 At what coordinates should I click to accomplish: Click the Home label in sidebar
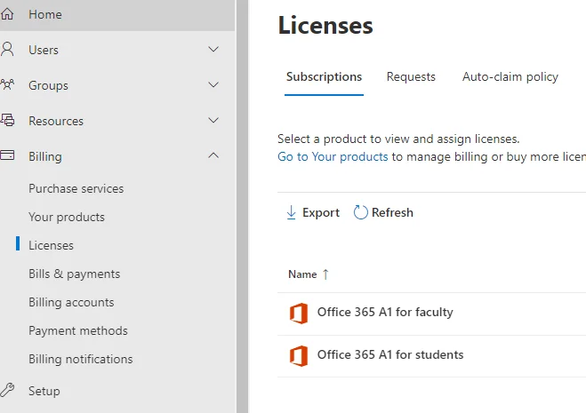[x=45, y=14]
